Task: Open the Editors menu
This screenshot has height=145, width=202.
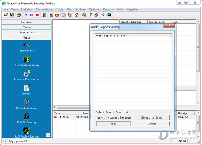Action: coord(81,10)
